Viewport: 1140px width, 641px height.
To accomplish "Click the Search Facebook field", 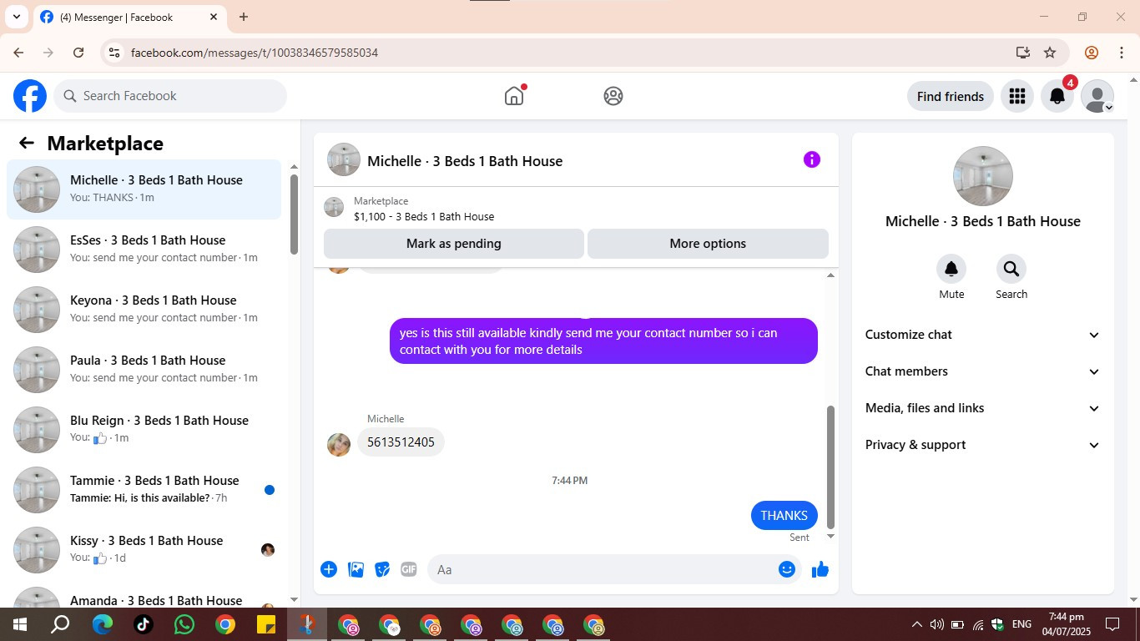I will (x=170, y=96).
